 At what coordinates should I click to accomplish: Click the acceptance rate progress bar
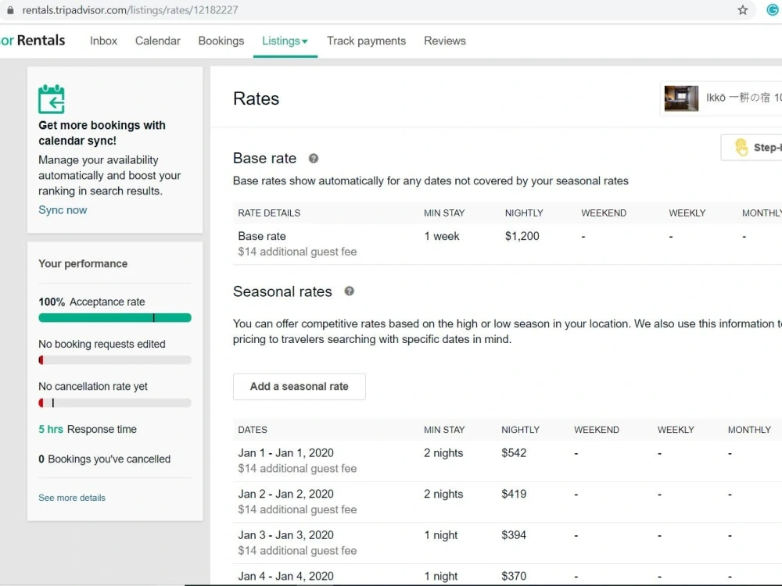pyautogui.click(x=115, y=318)
